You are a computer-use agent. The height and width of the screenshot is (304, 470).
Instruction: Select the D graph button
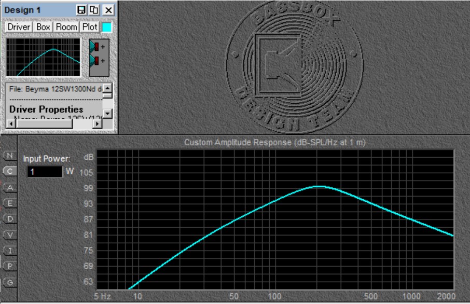10,219
